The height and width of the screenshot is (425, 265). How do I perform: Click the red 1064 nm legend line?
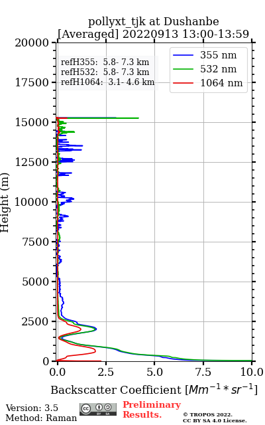pyautogui.click(x=183, y=83)
